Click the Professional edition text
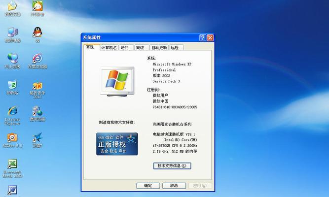329x197 pixels. (x=164, y=70)
